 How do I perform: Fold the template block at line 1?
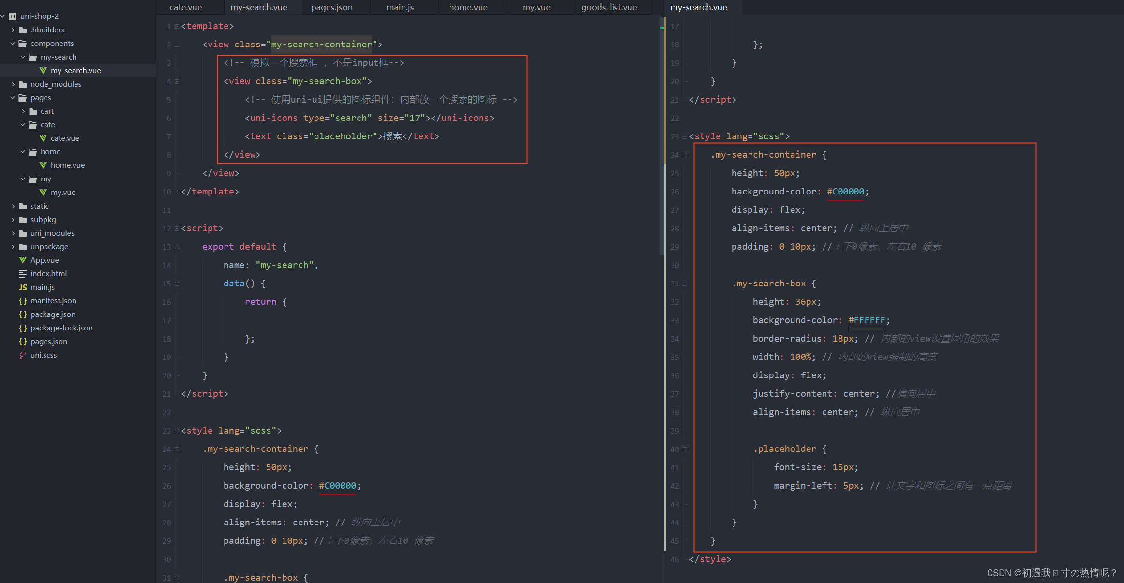[177, 26]
